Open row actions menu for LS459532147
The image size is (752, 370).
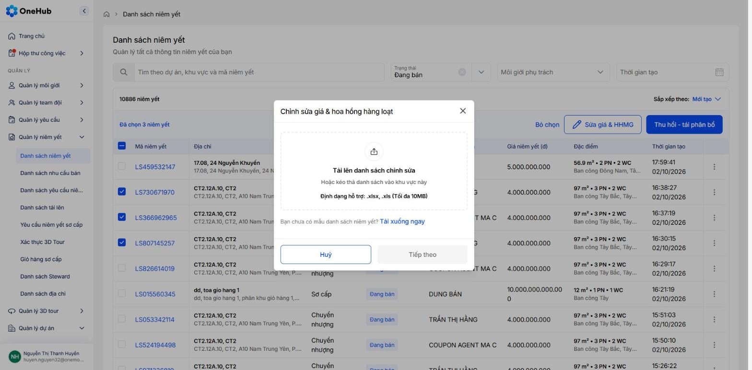pos(714,167)
